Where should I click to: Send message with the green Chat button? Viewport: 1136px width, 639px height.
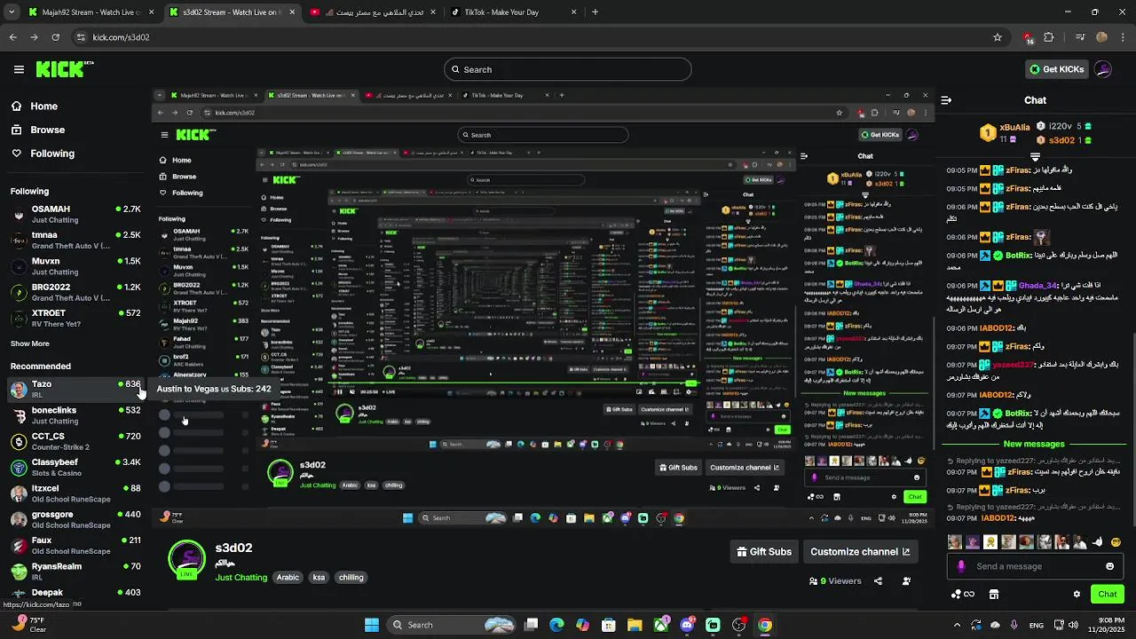(x=1107, y=594)
